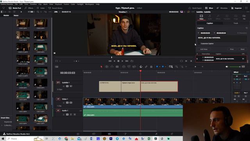Open media pool layout dropdown arrow
The height and width of the screenshot is (141, 250).
5,12
